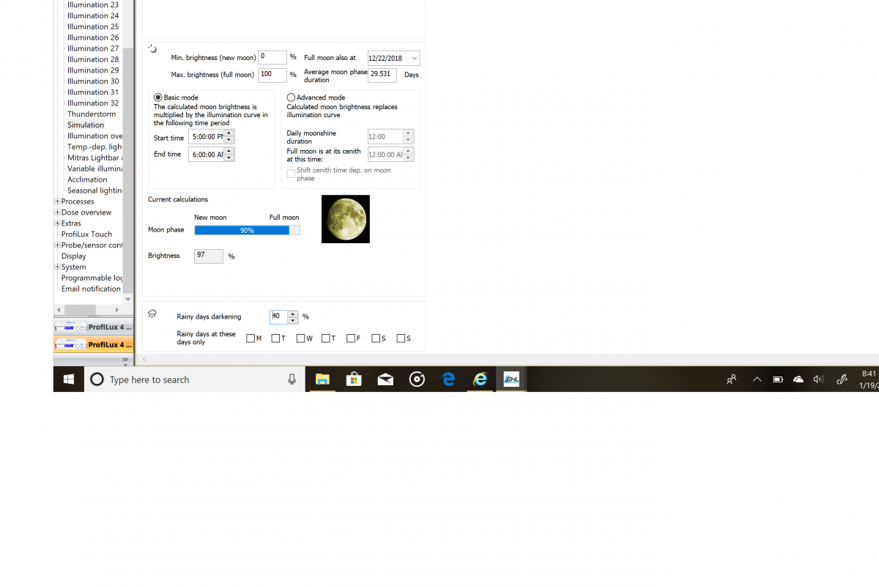Select Advanced mode radio button

[291, 97]
